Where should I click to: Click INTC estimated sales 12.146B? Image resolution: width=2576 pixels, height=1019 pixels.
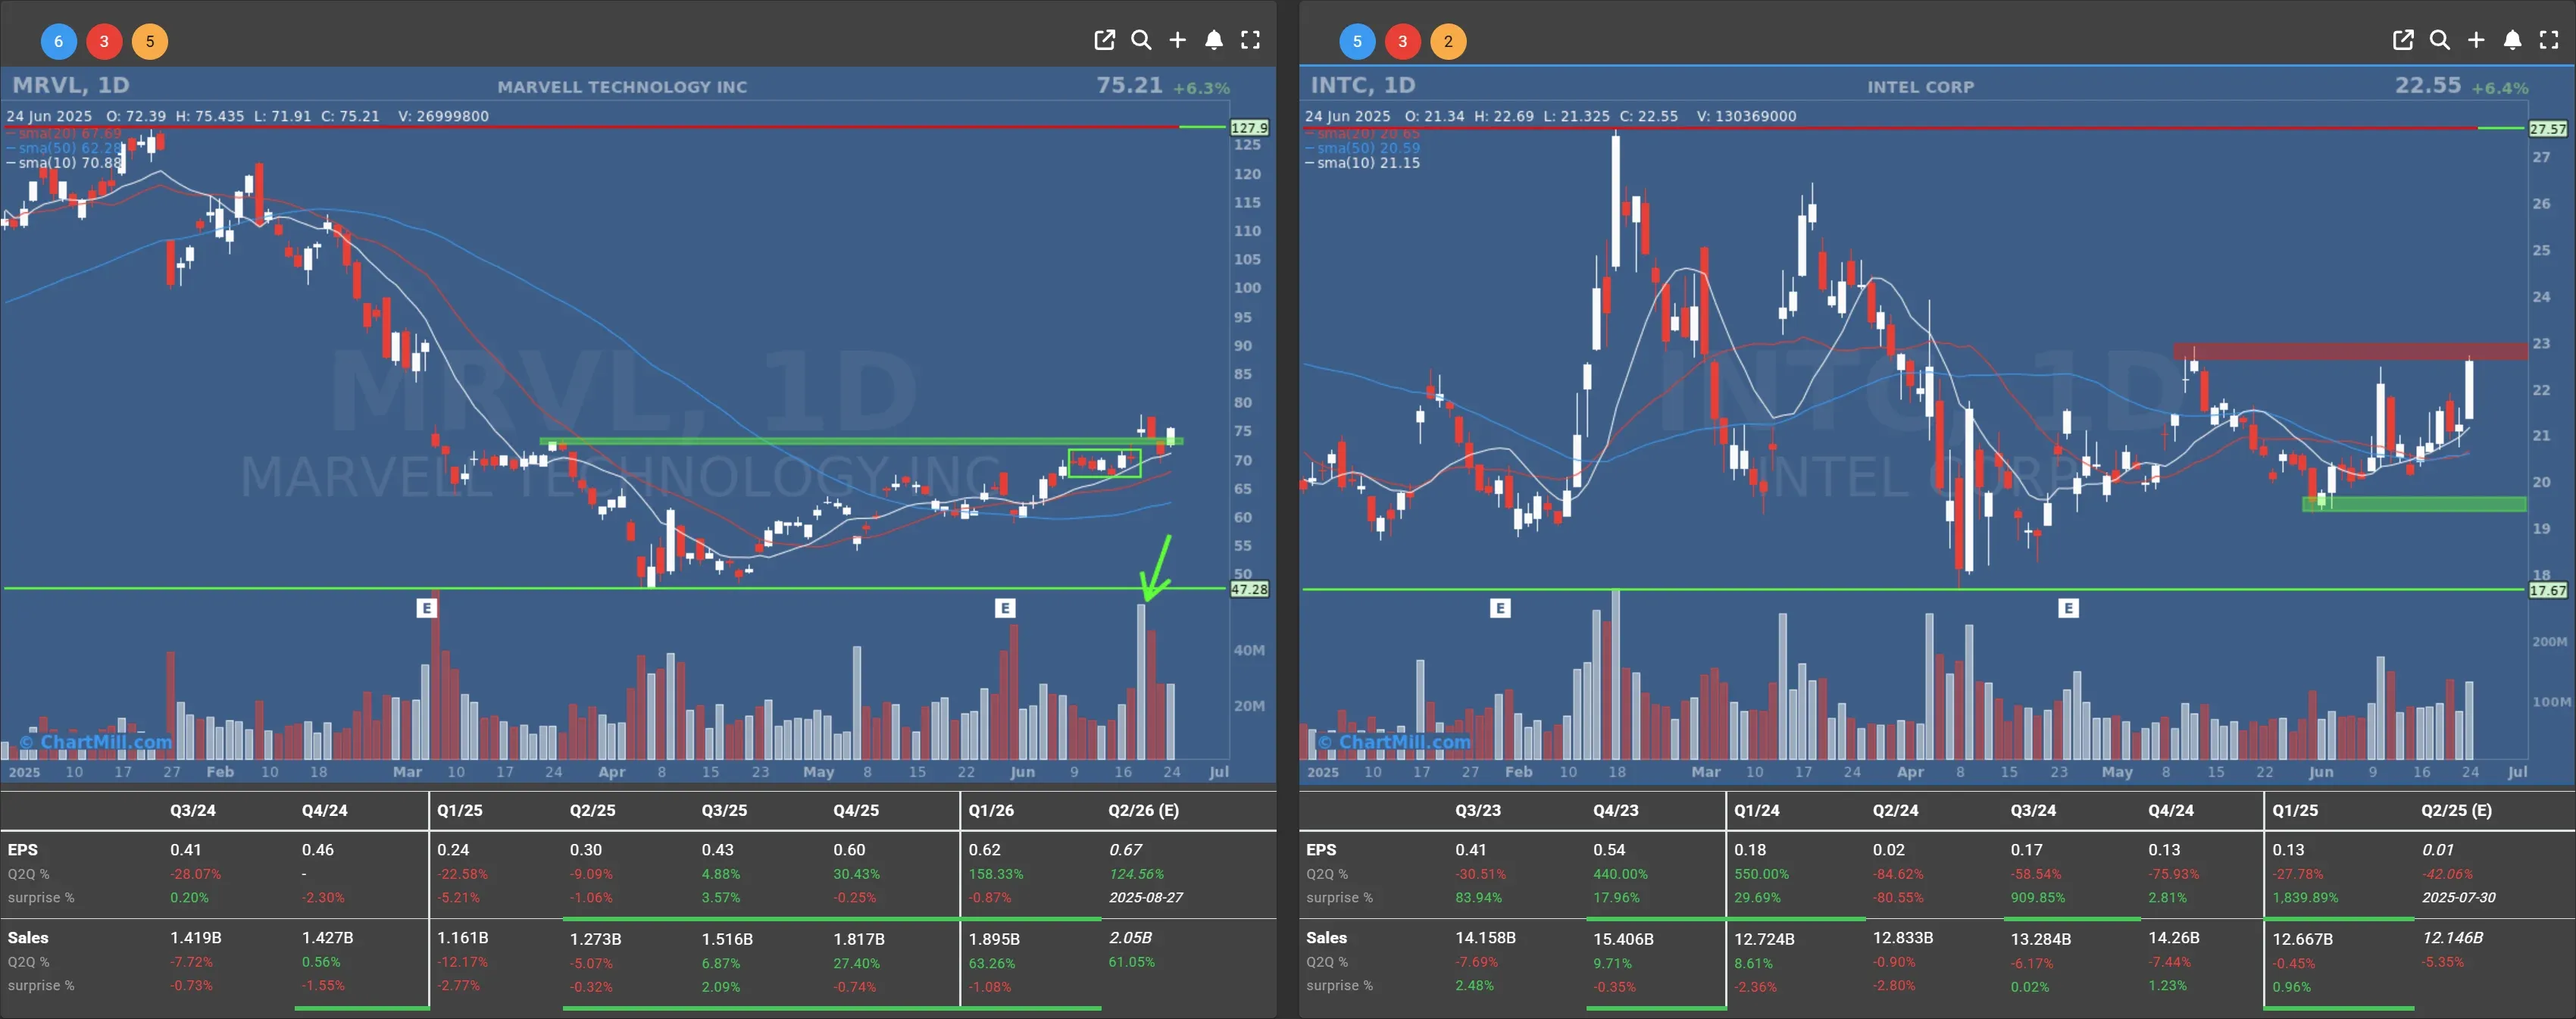2452,937
